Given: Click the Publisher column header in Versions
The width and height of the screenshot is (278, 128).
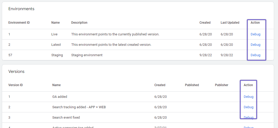Looking at the screenshot, I should 222,85.
